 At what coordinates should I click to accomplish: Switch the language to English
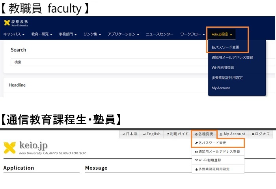point(152,134)
